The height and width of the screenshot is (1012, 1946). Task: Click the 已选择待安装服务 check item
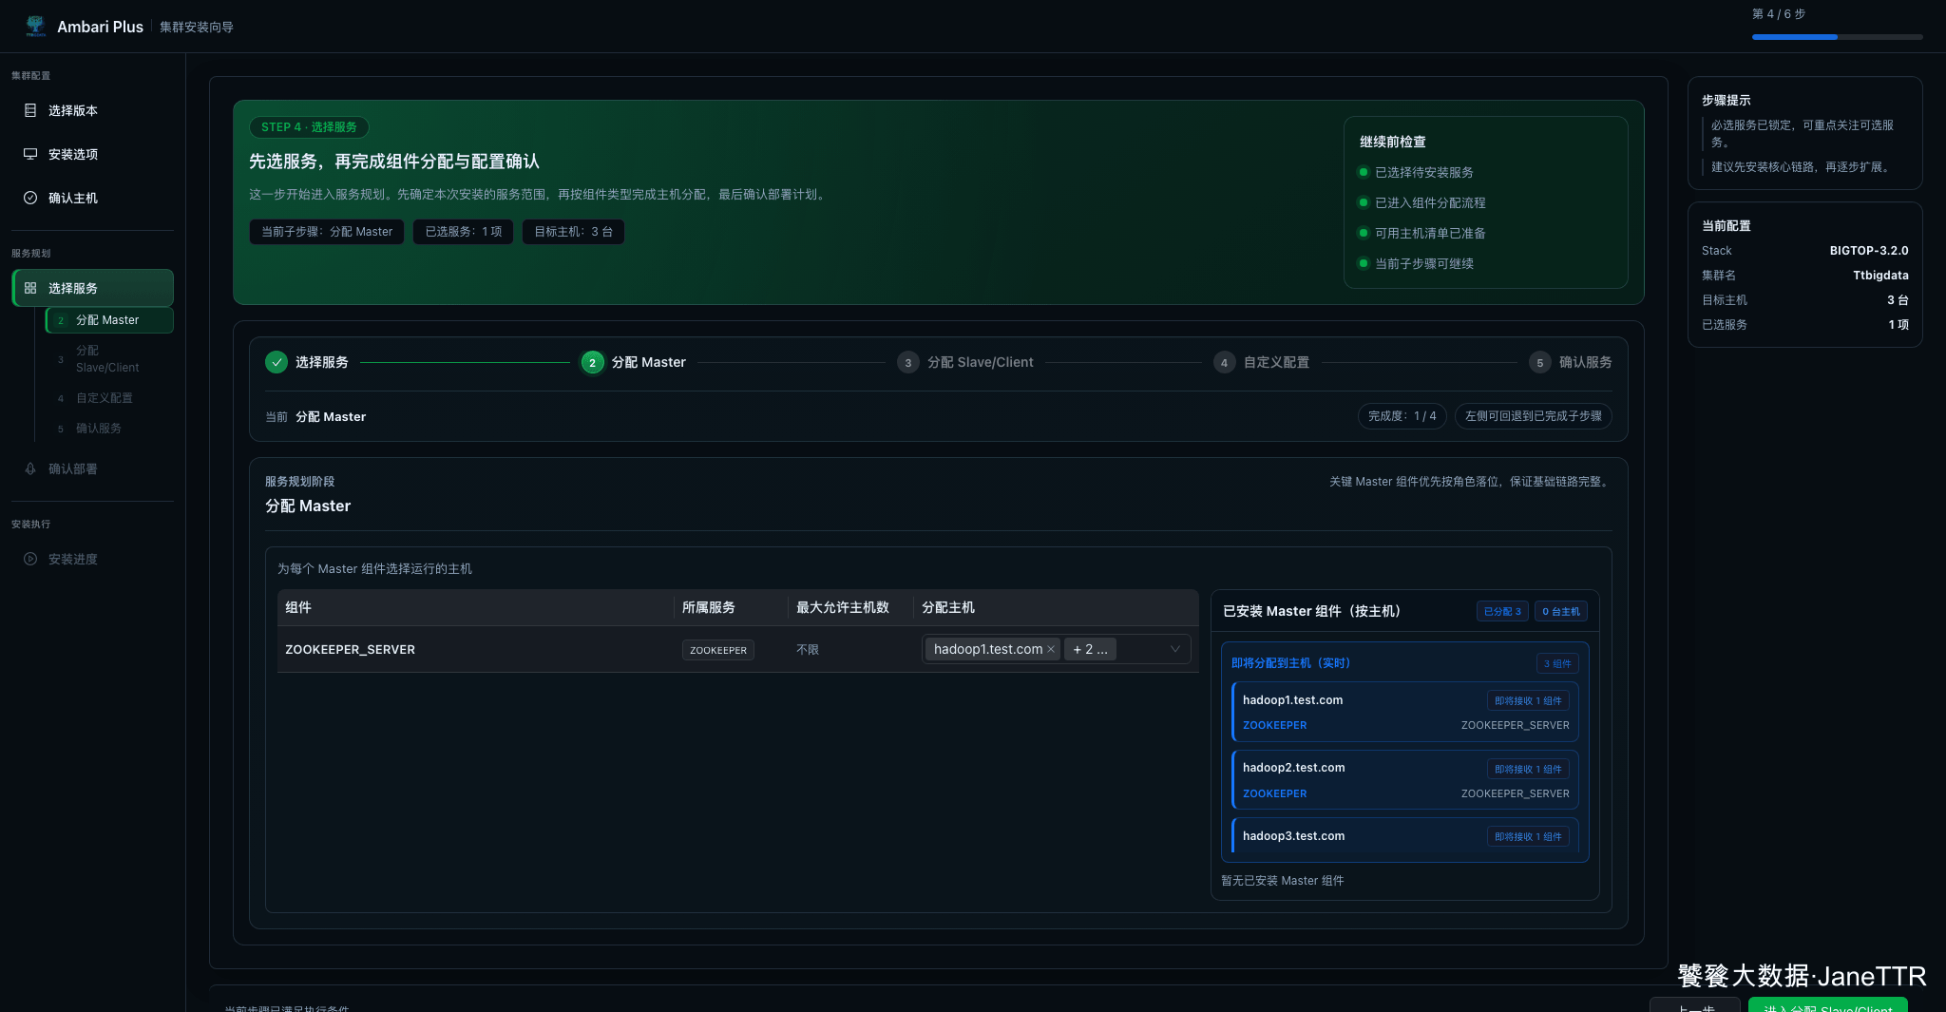[x=1416, y=172]
